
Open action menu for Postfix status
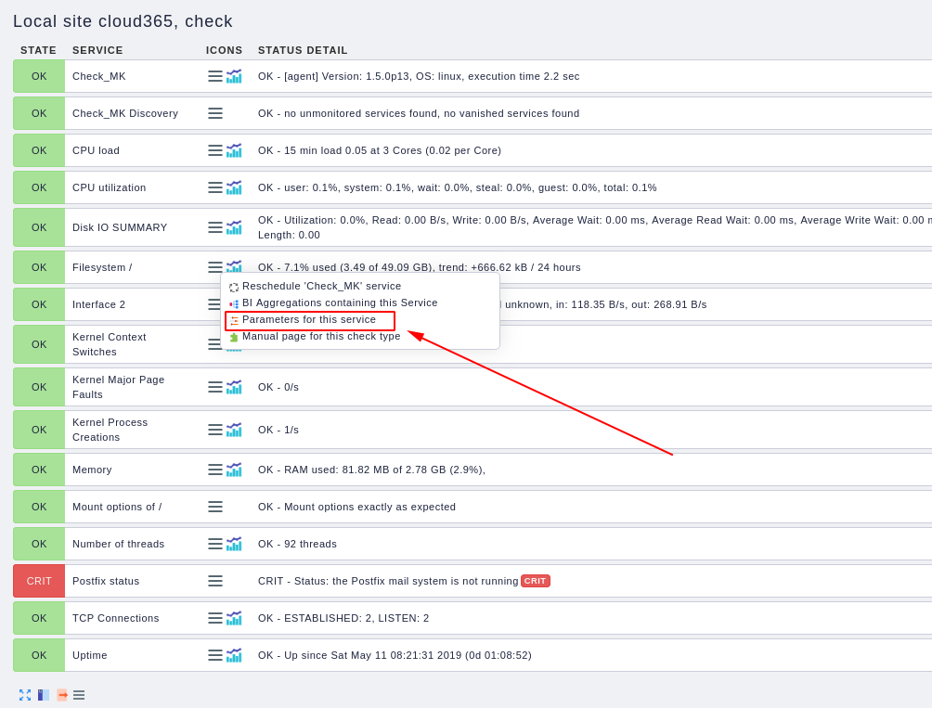pos(215,581)
